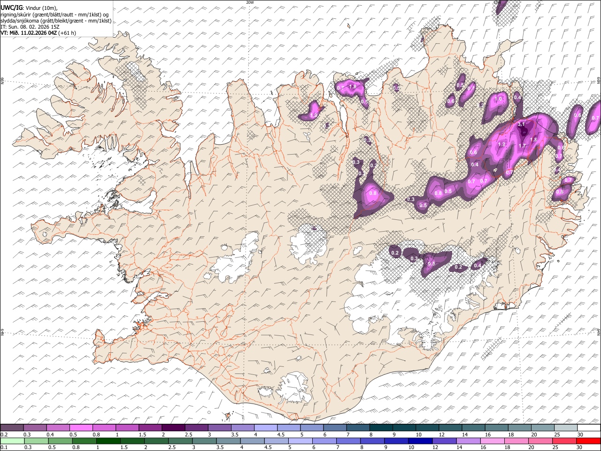Pick the rain legend swatch between 20 and 25
Image resolution: width=601 pixels, height=451 pixels.
tap(540, 441)
